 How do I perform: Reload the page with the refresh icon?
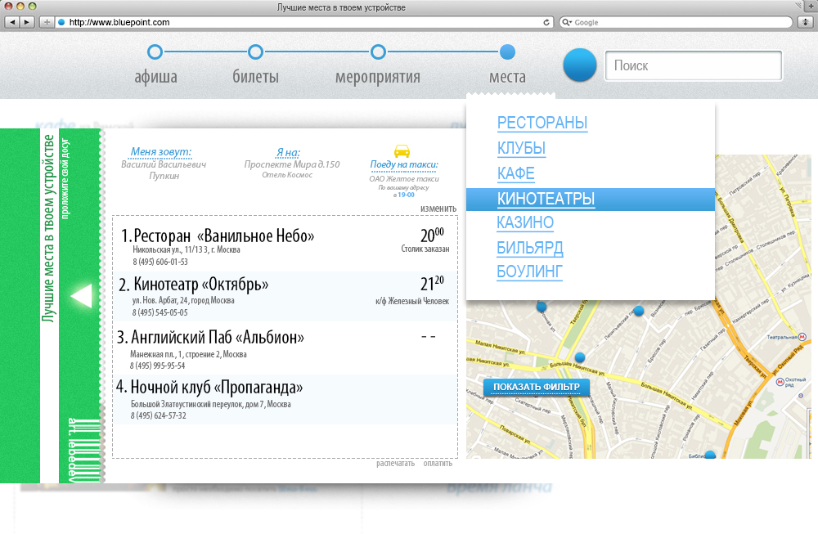tap(547, 22)
